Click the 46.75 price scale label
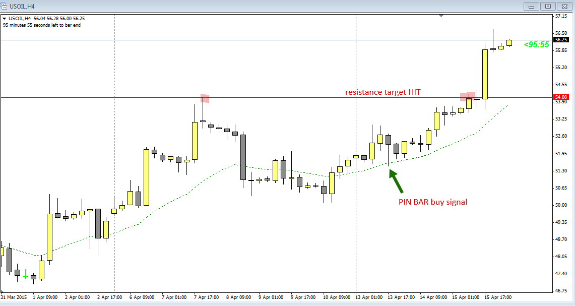575x306 pixels. click(x=561, y=291)
